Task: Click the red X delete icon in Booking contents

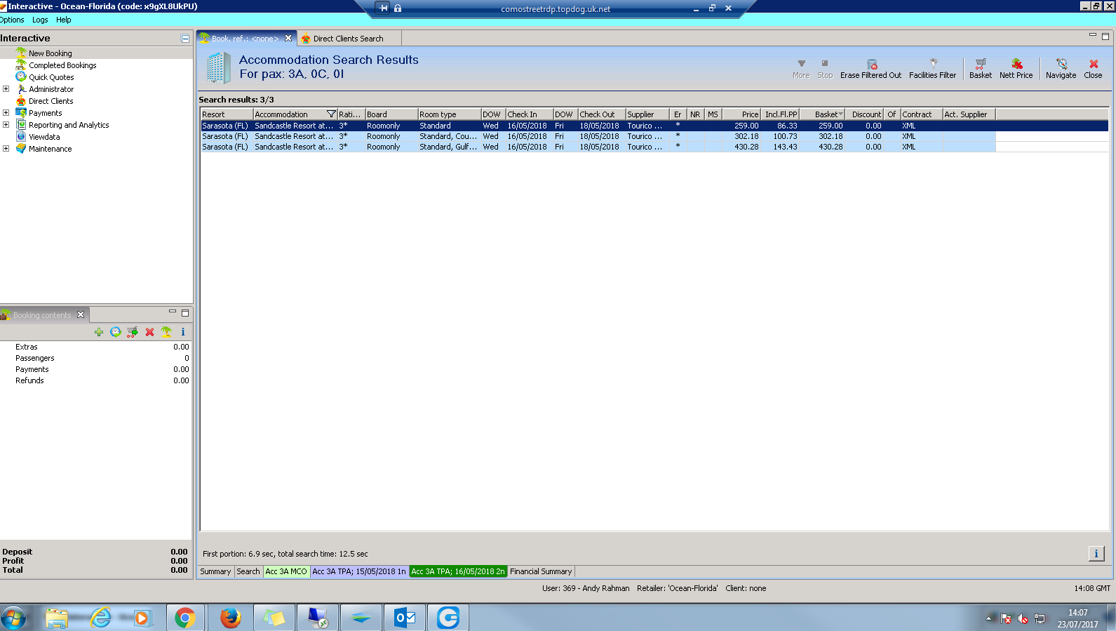Action: point(149,332)
